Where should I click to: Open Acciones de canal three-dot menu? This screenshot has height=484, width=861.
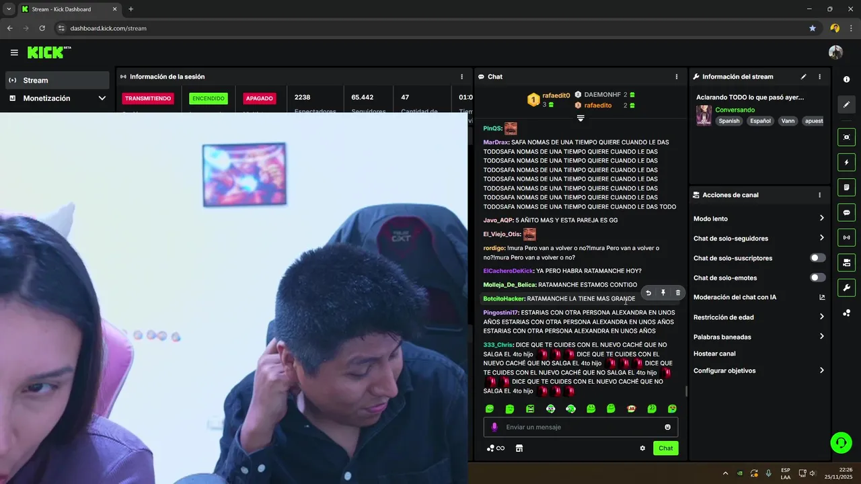tap(819, 195)
